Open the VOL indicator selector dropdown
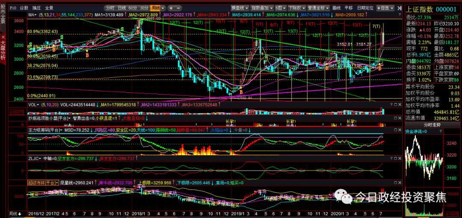462x218 pixels. point(33,105)
